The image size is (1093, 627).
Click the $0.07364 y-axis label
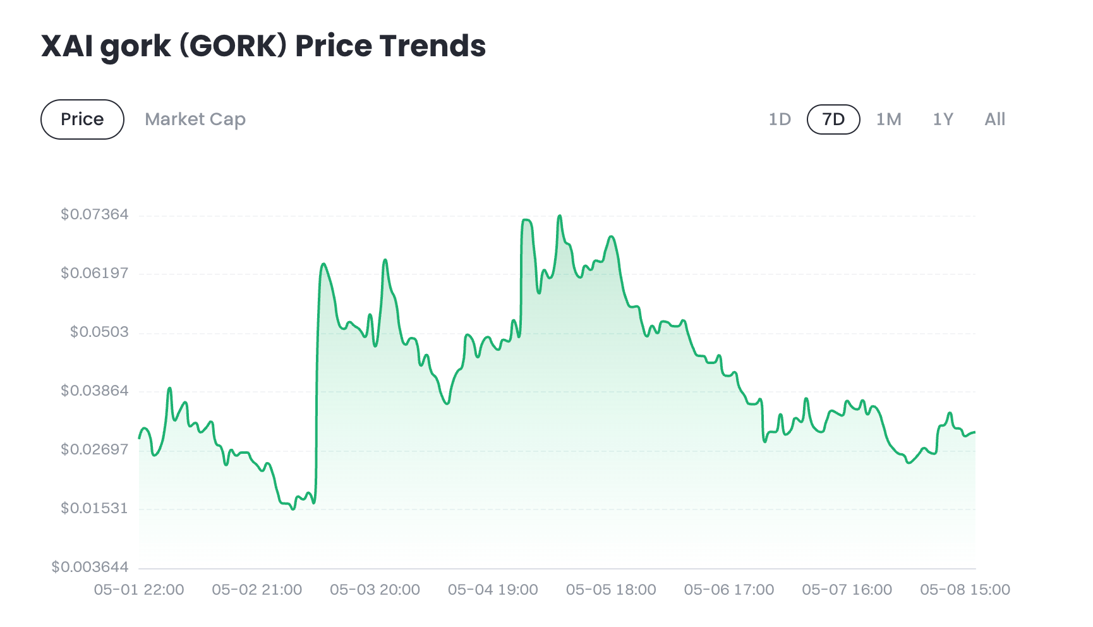coord(95,214)
